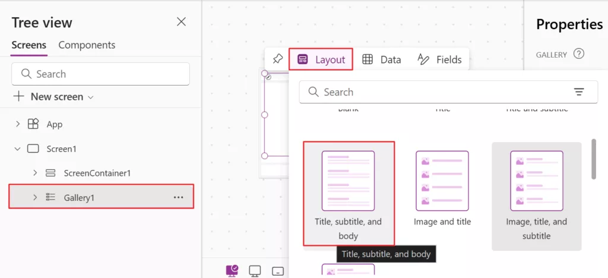Click the gray desktop monitor preview icon
The image size is (608, 278).
255,271
